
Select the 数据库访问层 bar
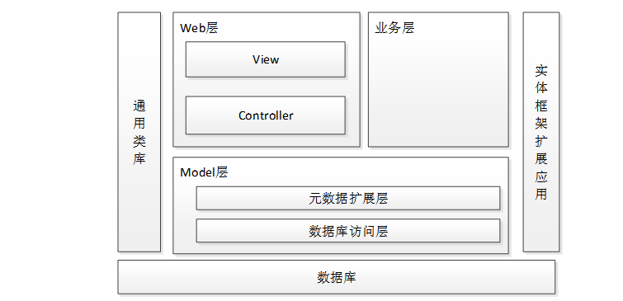348,231
